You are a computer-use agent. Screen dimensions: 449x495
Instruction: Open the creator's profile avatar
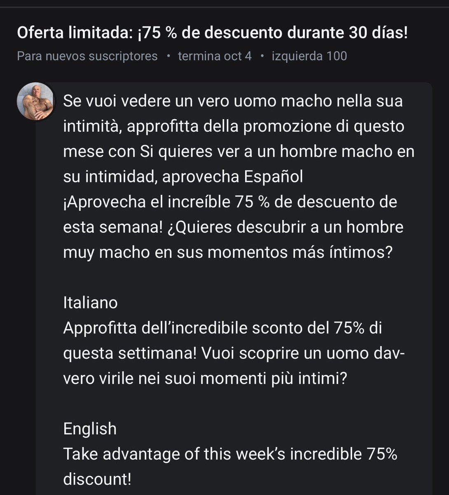point(35,101)
